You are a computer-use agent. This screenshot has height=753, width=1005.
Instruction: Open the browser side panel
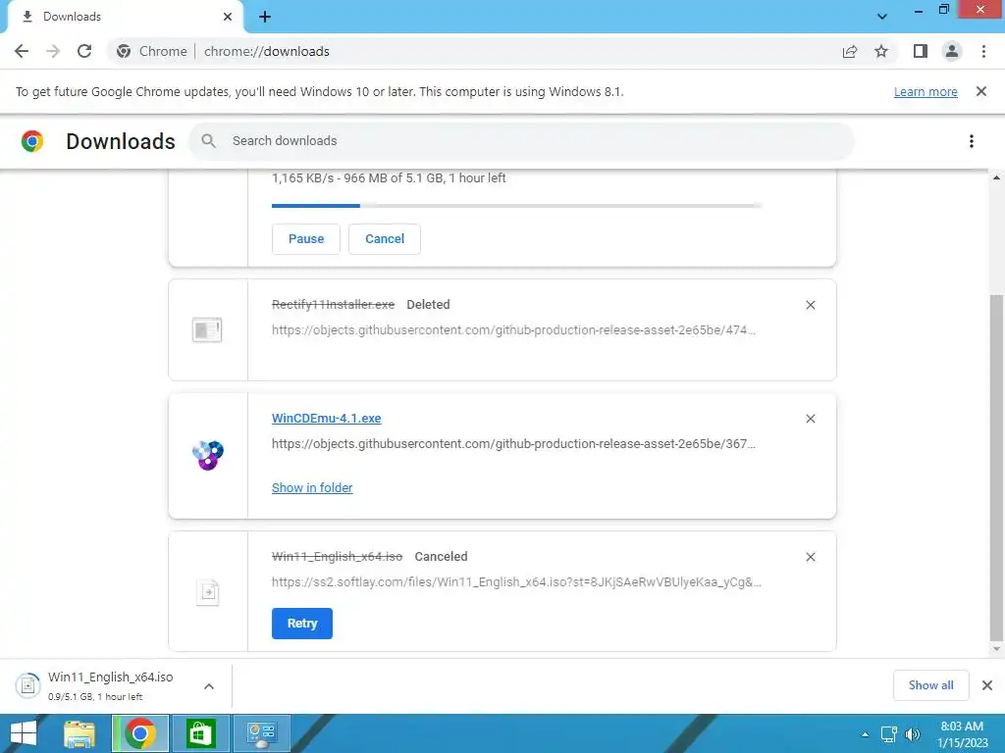tap(921, 51)
